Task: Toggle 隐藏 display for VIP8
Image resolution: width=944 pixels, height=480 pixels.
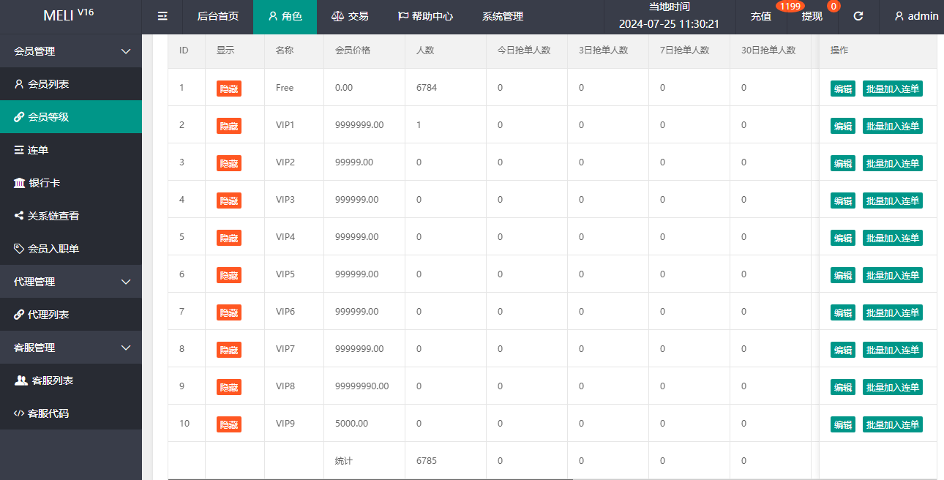Action: pyautogui.click(x=229, y=387)
